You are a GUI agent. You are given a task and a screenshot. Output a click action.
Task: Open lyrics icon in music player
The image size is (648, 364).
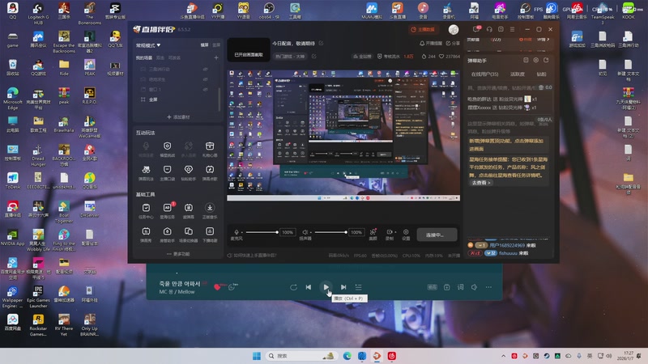click(x=460, y=287)
